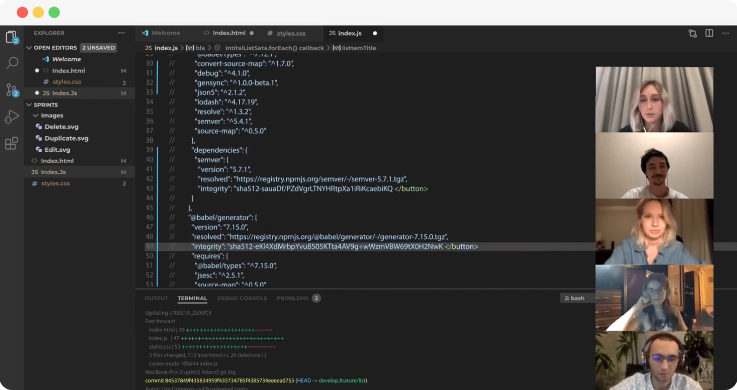Click the split editor icon
Image resolution: width=737 pixels, height=390 pixels.
[709, 33]
